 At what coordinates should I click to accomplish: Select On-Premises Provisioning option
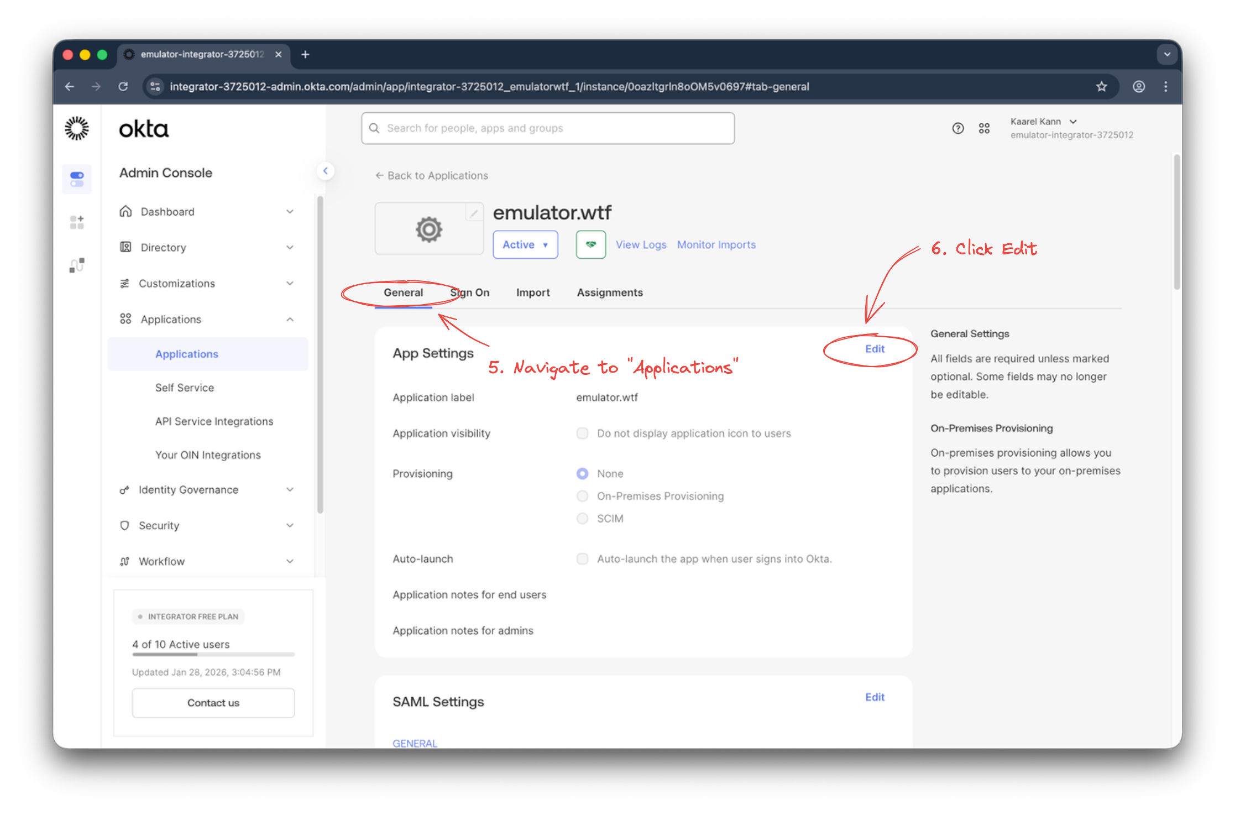click(582, 496)
